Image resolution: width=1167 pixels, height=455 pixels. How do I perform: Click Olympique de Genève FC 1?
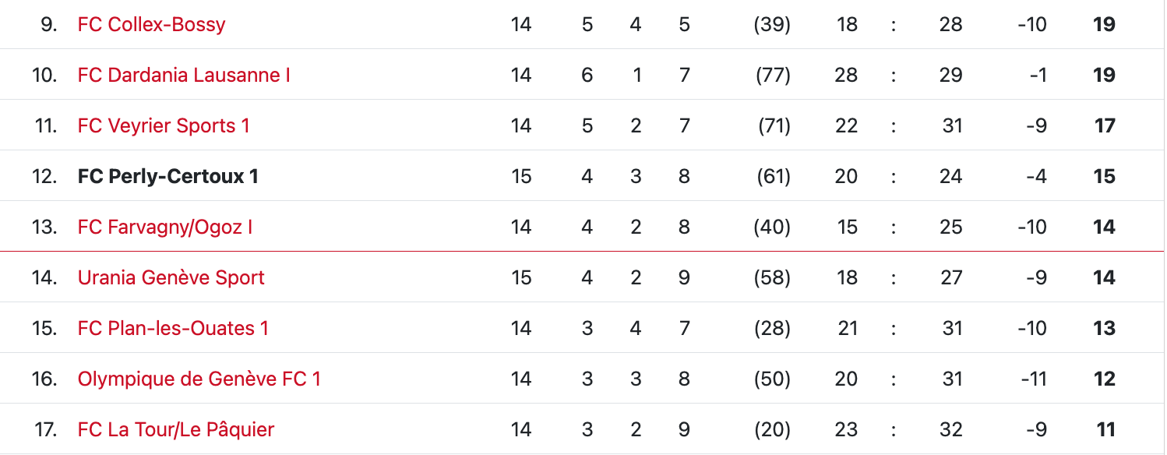point(199,379)
